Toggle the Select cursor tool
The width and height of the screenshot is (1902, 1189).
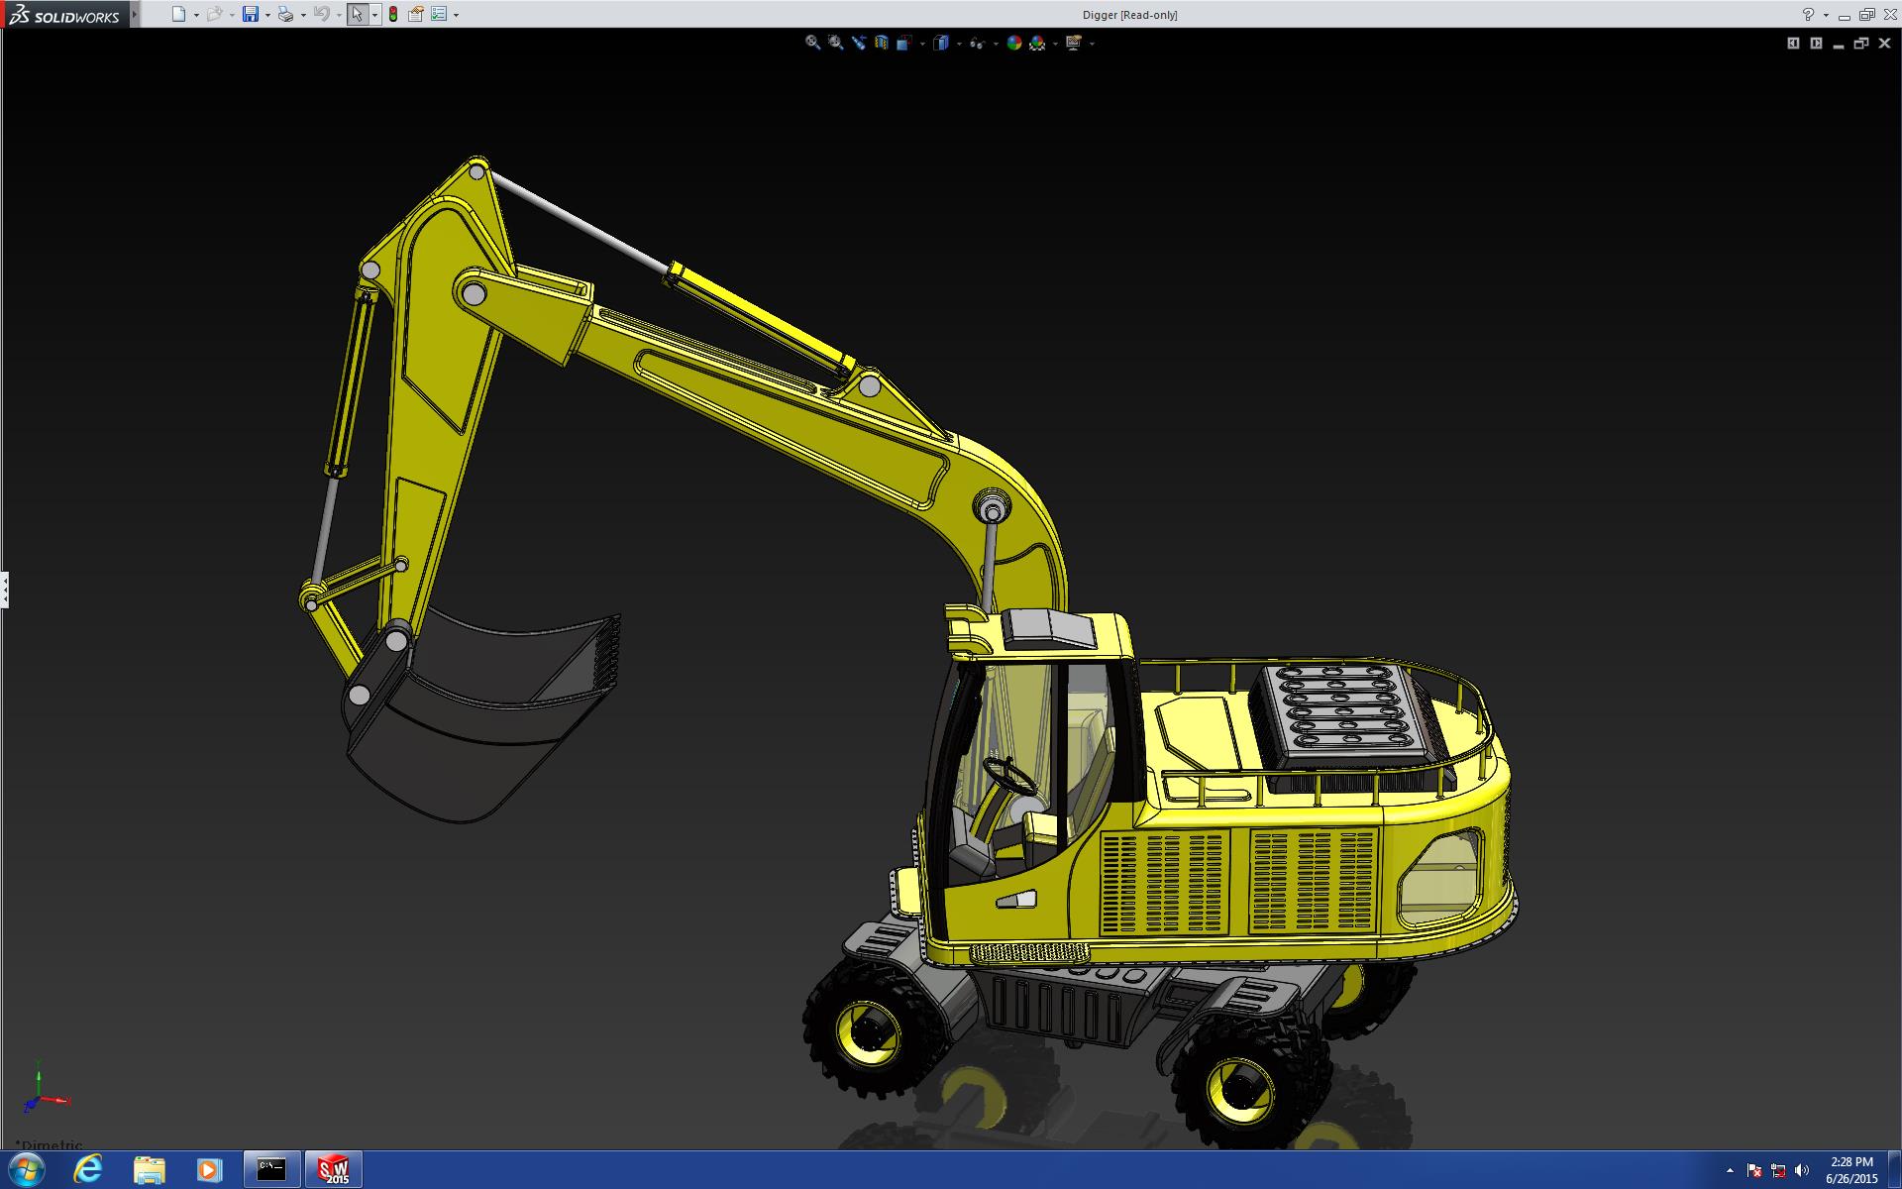357,14
